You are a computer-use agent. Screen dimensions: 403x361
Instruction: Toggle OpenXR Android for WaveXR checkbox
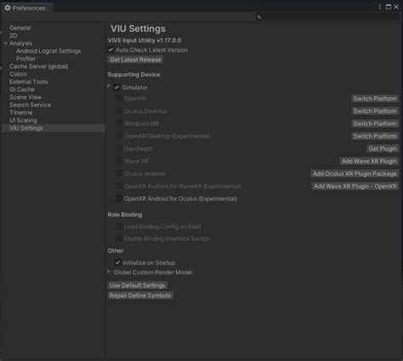click(x=119, y=186)
